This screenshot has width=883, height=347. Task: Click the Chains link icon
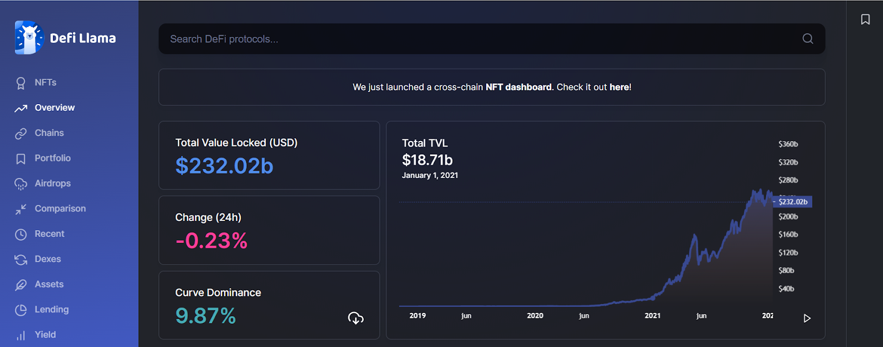21,133
